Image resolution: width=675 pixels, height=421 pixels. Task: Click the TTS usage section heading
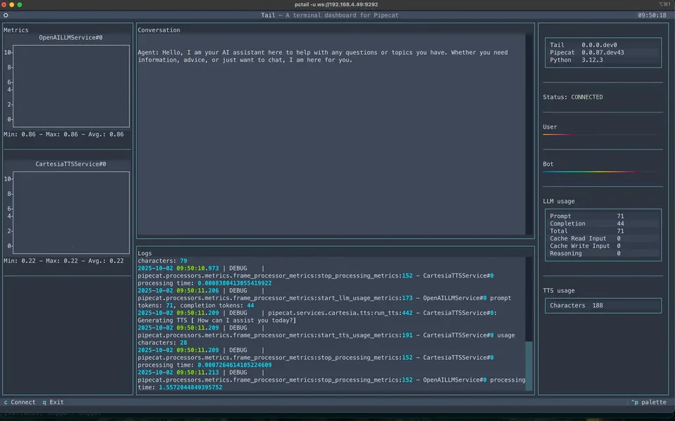[x=558, y=290]
